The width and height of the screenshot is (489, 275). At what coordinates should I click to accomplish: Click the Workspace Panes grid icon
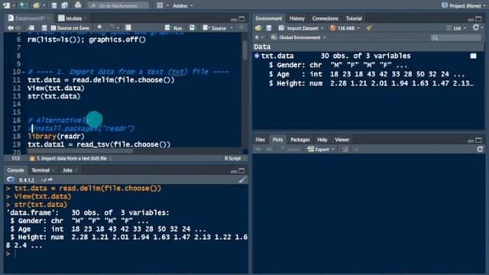pos(160,5)
